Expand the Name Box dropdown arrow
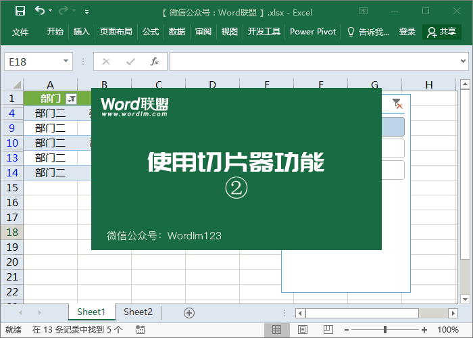Viewport: 473px width, 338px height. pos(66,62)
